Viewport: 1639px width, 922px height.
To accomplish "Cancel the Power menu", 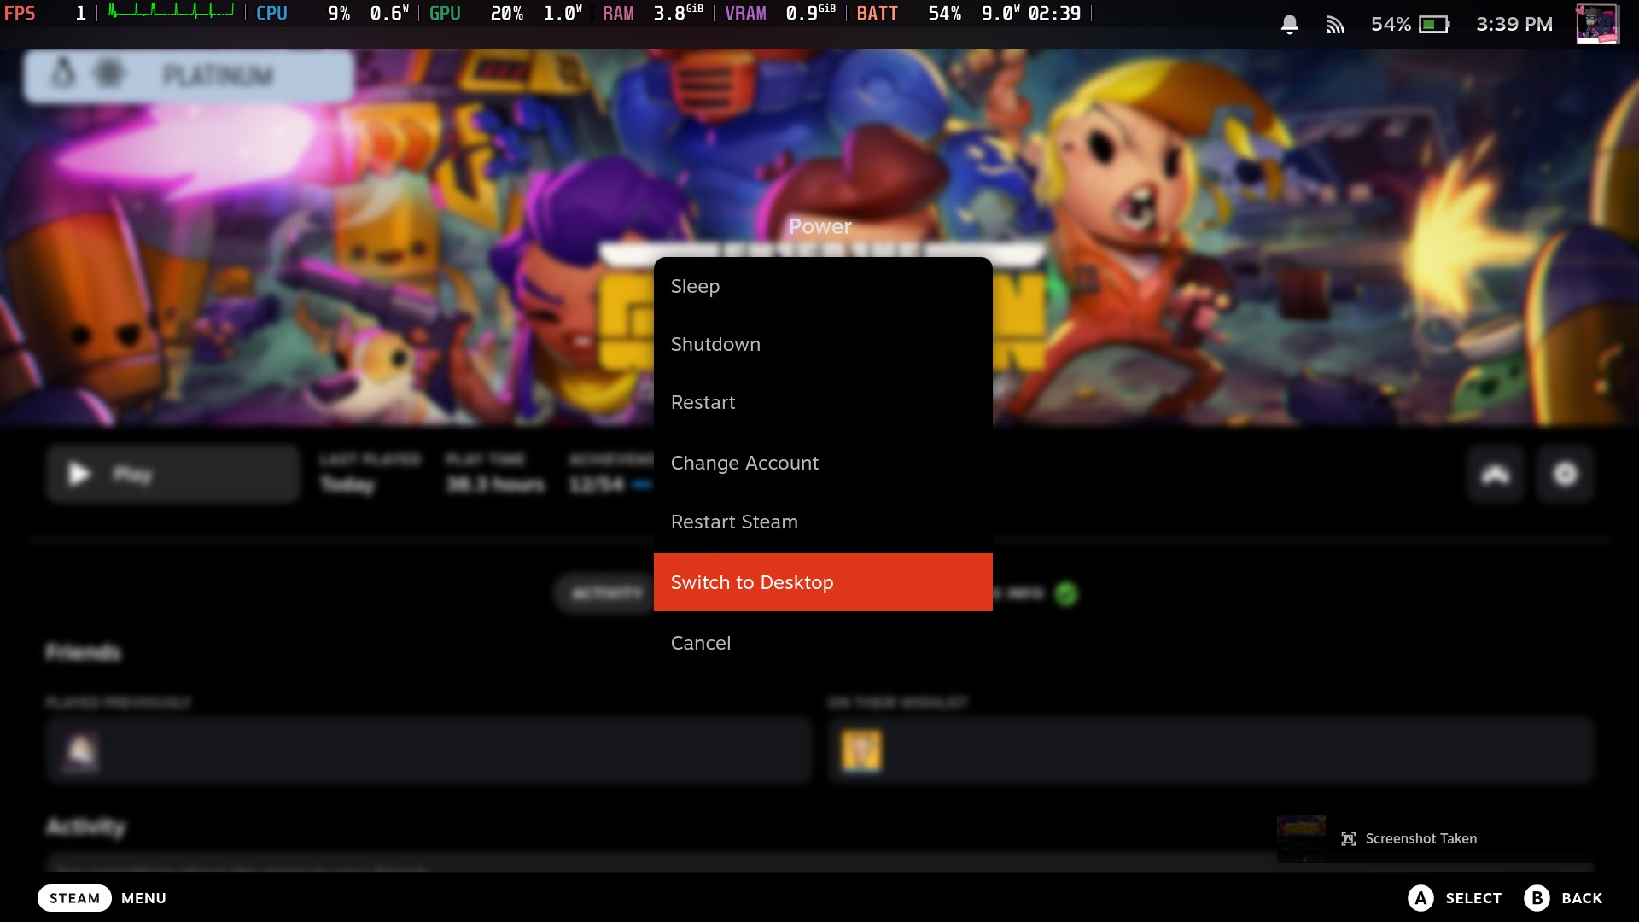I will tap(823, 643).
